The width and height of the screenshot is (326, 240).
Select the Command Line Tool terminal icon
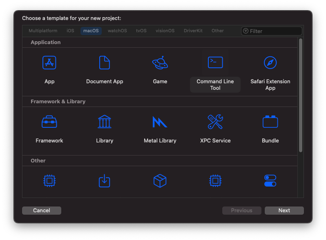[215, 62]
